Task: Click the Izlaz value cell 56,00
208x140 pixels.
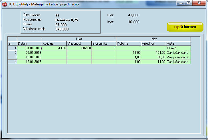Action: (x=154, y=57)
